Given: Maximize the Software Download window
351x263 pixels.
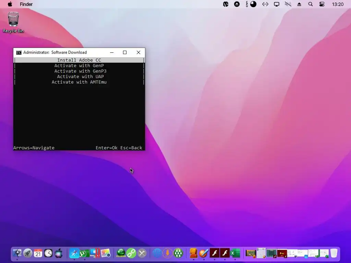Looking at the screenshot, I should click(x=125, y=52).
